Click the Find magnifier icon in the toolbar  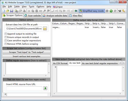[x=44, y=11]
